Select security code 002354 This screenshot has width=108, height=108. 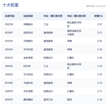9,41
